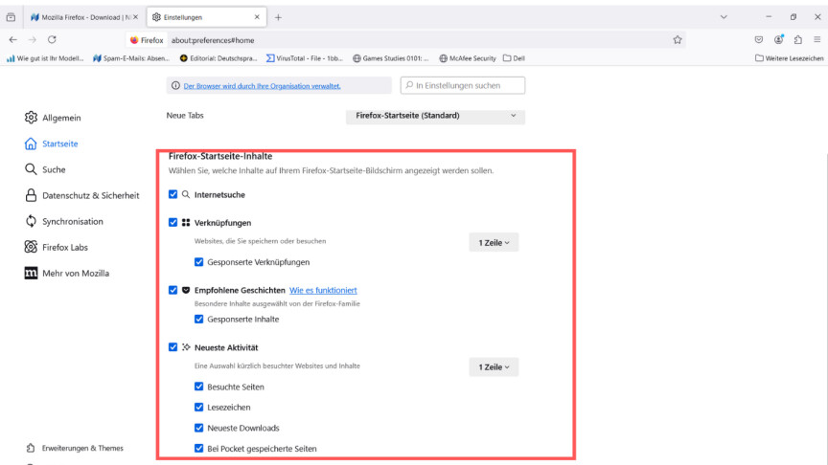Image resolution: width=828 pixels, height=465 pixels.
Task: Go back with the back arrow
Action: click(13, 39)
